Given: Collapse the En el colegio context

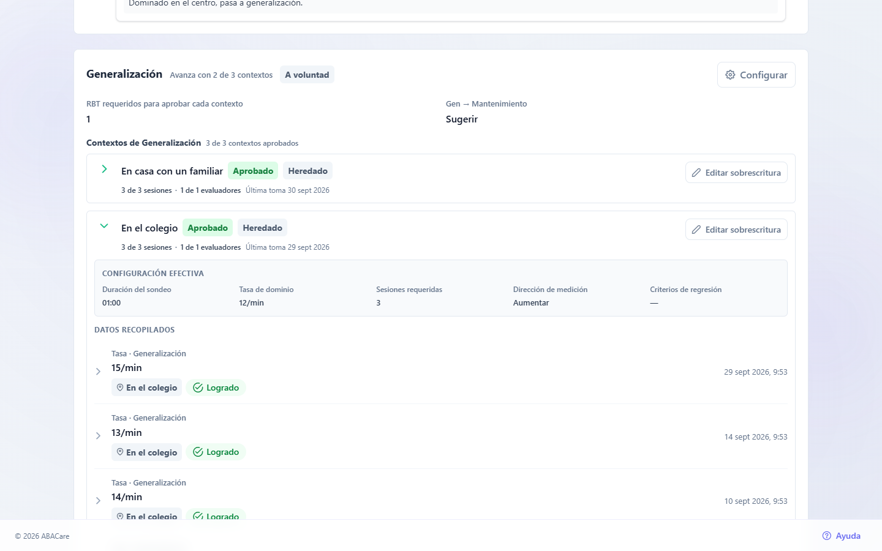Looking at the screenshot, I should pyautogui.click(x=104, y=226).
